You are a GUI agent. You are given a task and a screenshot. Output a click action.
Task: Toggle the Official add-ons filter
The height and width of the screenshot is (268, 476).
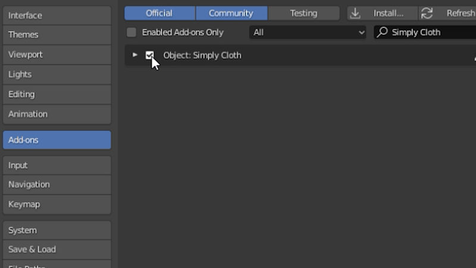coord(159,13)
